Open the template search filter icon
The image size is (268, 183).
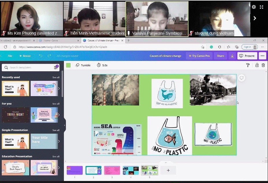click(56, 68)
